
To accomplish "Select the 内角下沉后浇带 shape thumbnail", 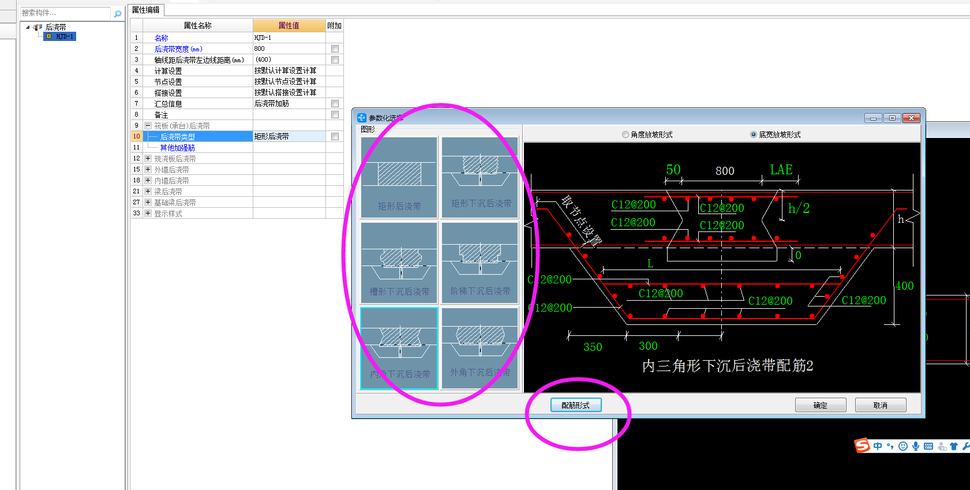I will [399, 348].
